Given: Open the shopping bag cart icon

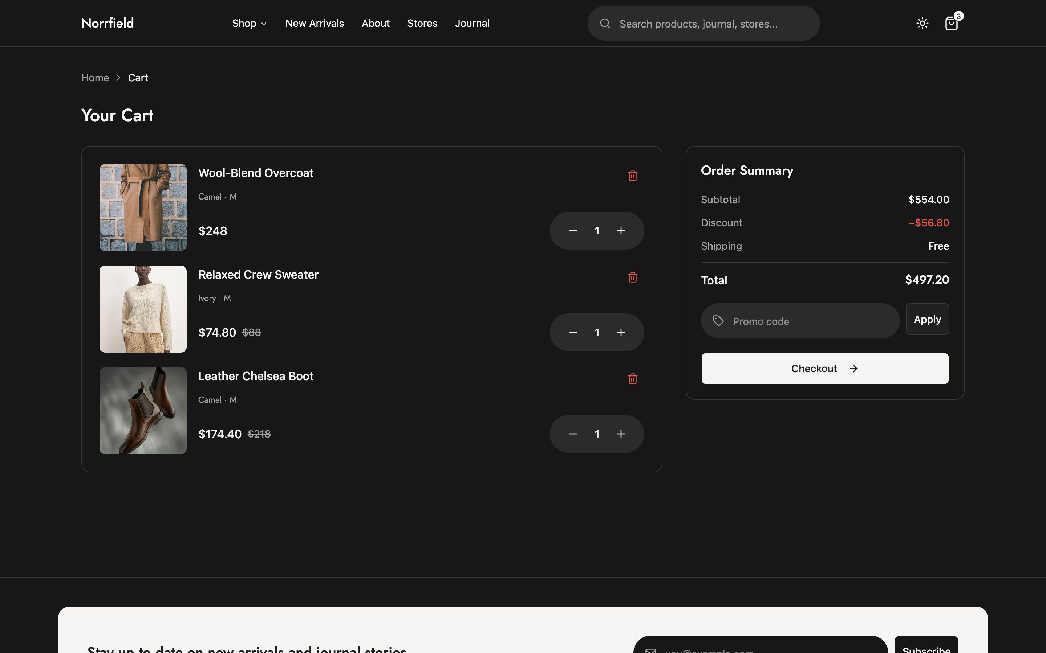Looking at the screenshot, I should [x=951, y=23].
